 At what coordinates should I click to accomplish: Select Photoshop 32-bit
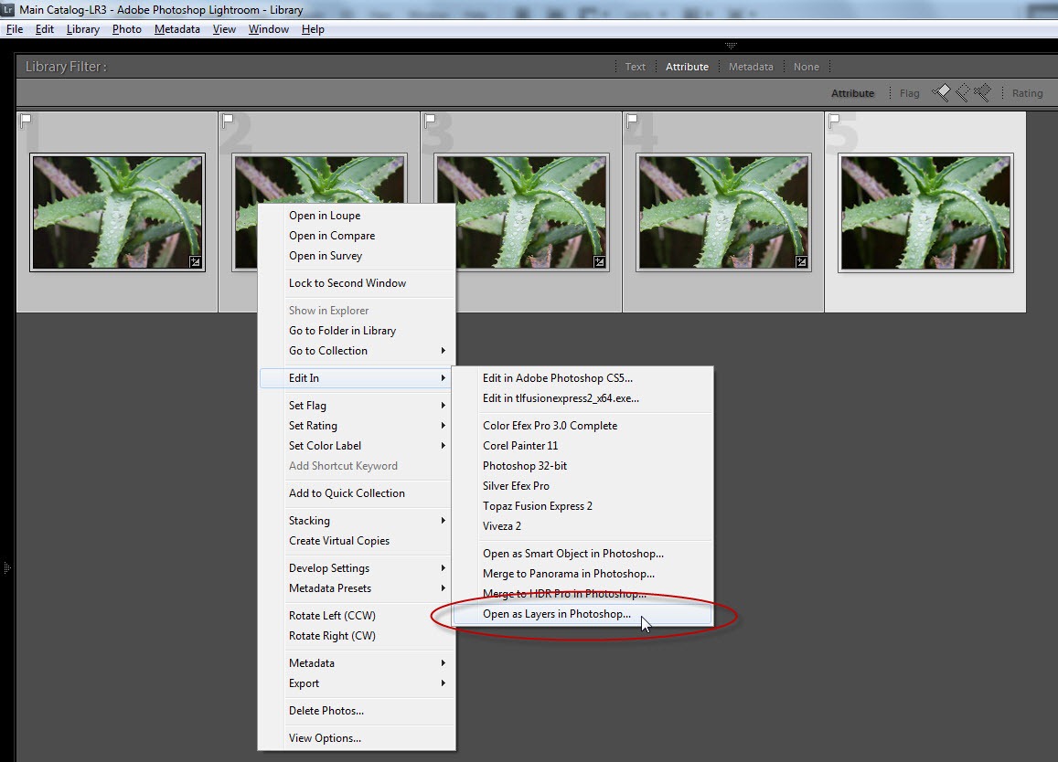[x=583, y=466]
